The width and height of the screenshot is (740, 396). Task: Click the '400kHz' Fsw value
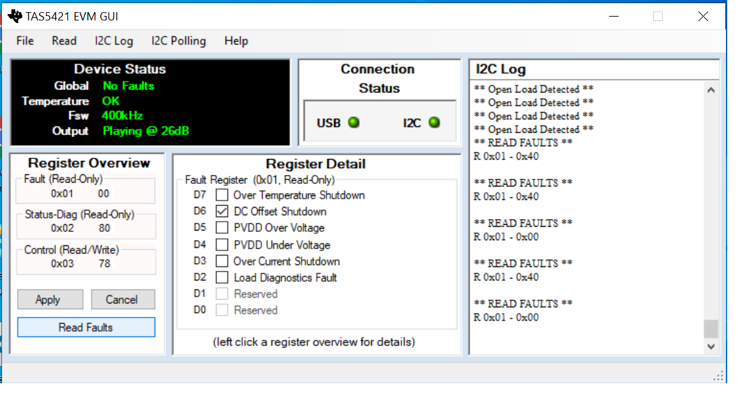point(122,116)
